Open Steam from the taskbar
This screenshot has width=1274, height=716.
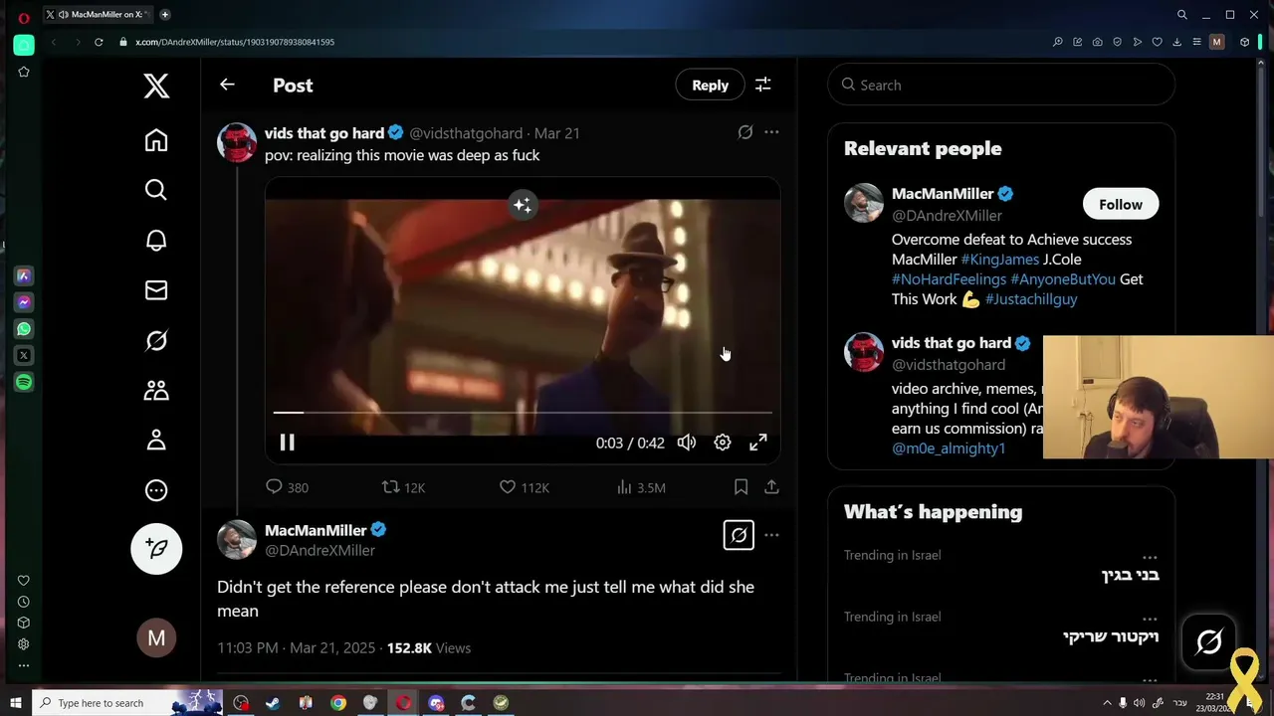point(273,703)
